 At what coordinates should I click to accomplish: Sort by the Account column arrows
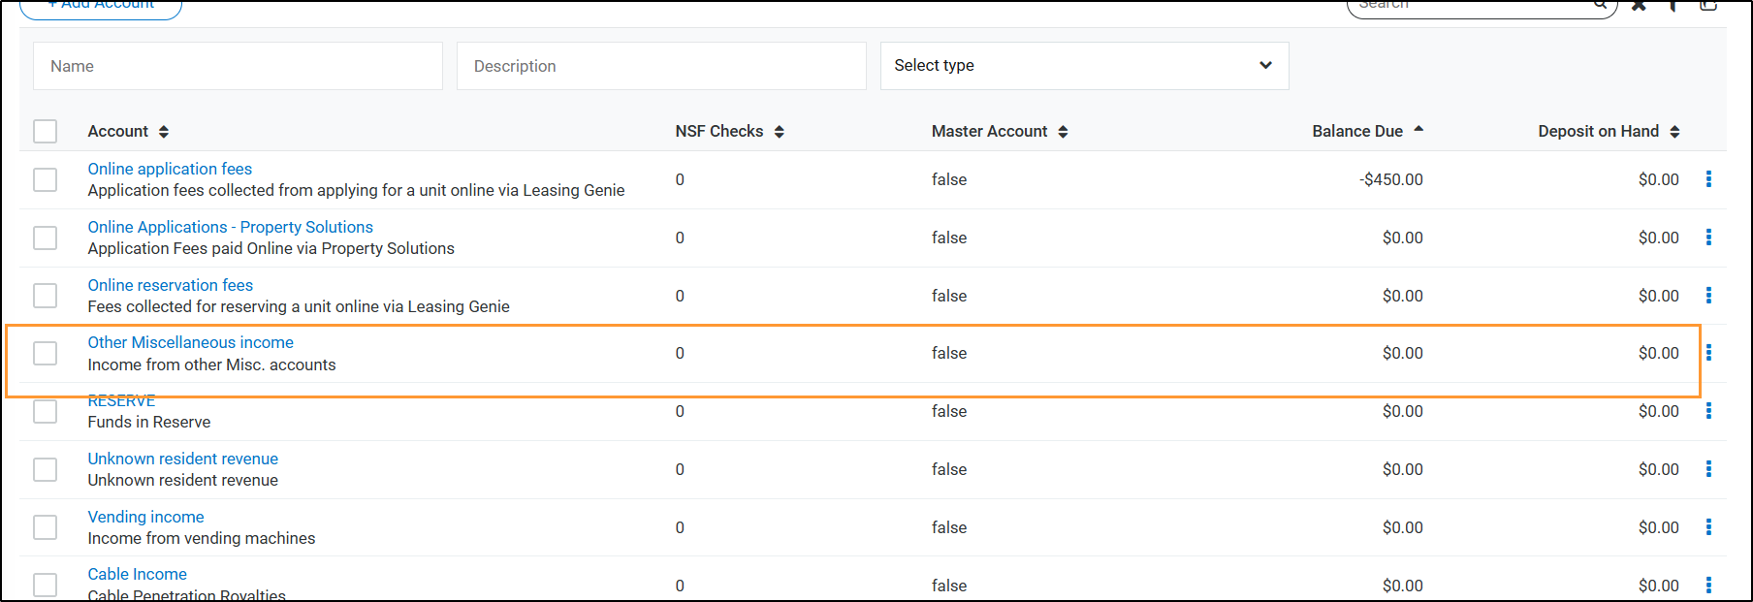coord(164,132)
